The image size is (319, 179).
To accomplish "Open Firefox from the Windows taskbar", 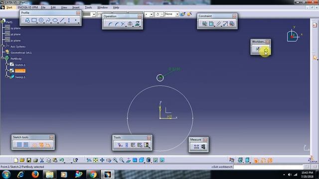I will tap(35, 175).
